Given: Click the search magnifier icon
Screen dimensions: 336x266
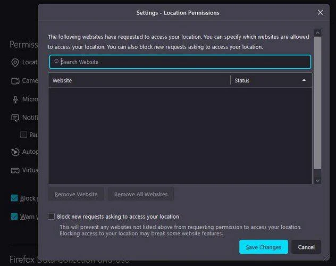Looking at the screenshot, I should coord(56,62).
